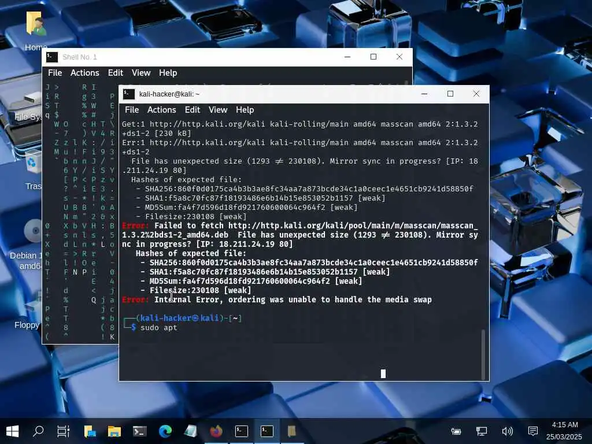Maximize the kali-hacker@kali terminal window
The height and width of the screenshot is (444, 592).
[450, 94]
